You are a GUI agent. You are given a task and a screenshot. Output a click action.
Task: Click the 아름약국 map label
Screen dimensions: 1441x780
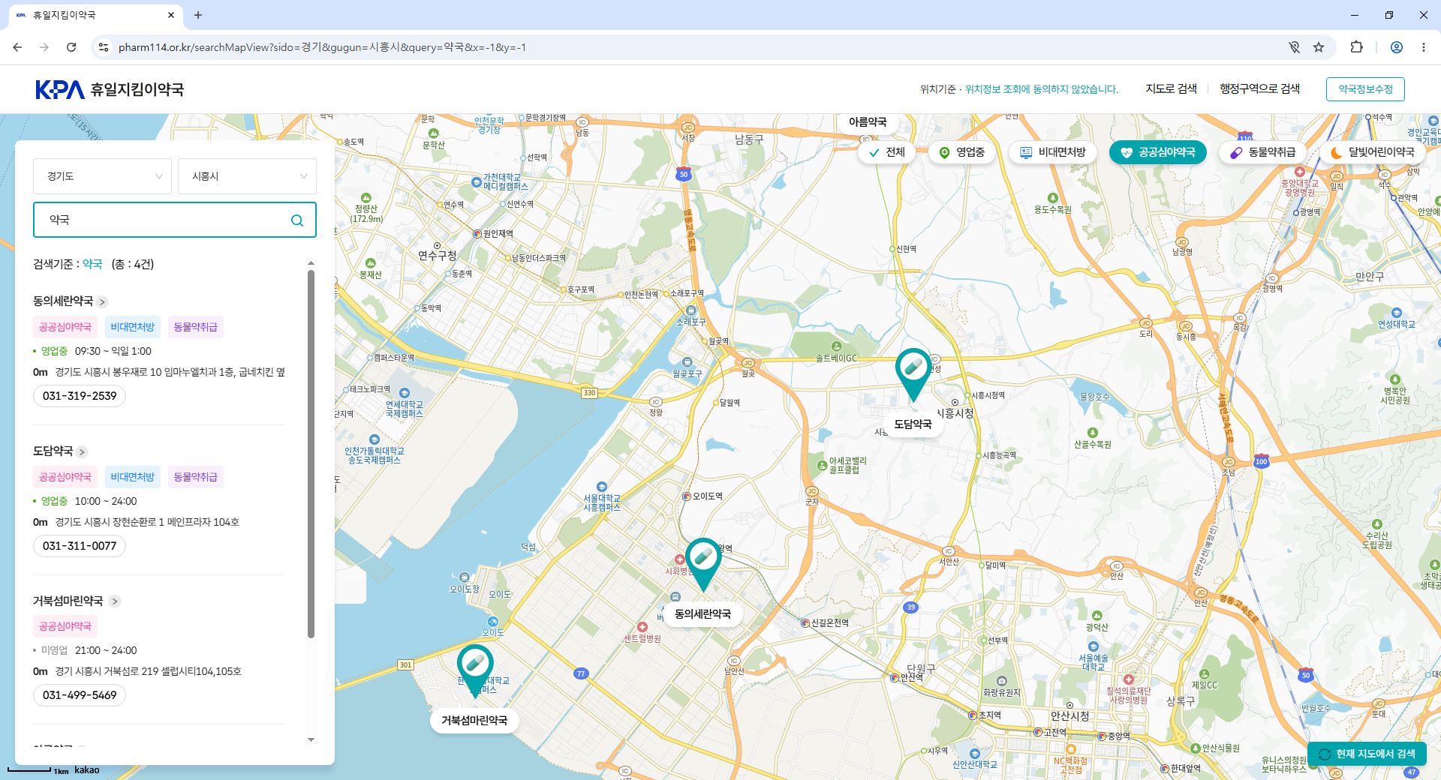pyautogui.click(x=868, y=122)
